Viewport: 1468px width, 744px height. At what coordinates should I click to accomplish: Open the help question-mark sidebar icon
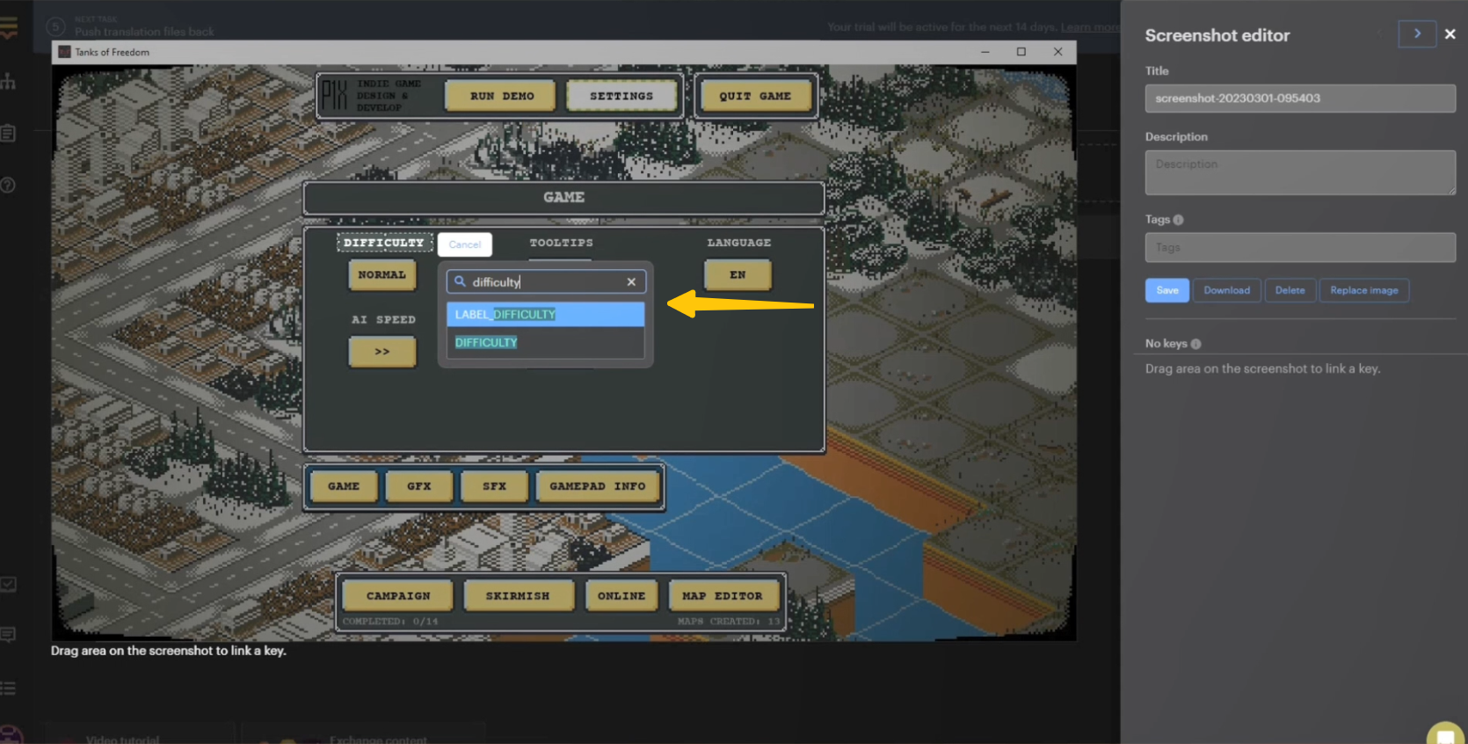[x=8, y=185]
